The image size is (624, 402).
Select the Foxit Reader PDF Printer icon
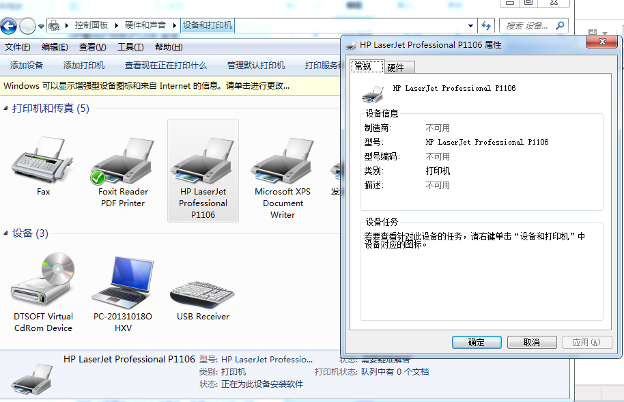pos(123,161)
